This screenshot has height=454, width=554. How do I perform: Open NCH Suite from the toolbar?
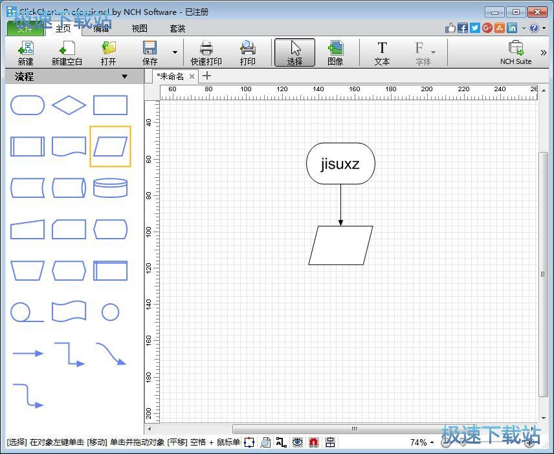(515, 52)
